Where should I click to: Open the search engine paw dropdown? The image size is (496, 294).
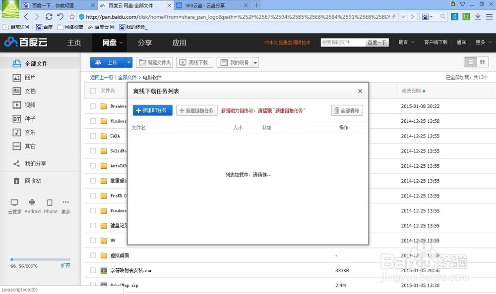(x=428, y=17)
